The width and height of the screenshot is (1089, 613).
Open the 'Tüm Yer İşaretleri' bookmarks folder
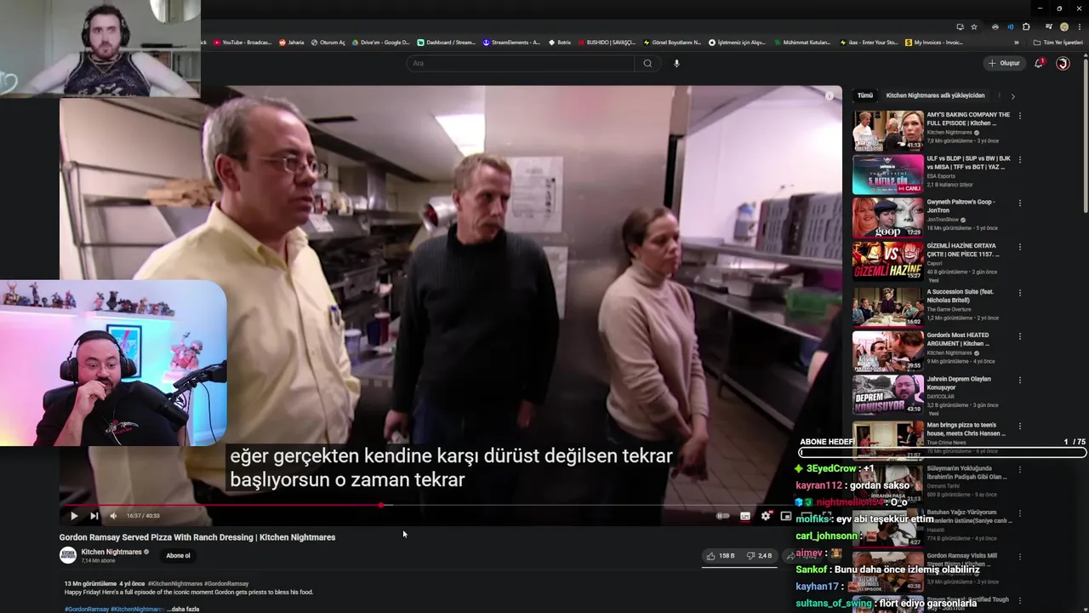[x=1058, y=42]
